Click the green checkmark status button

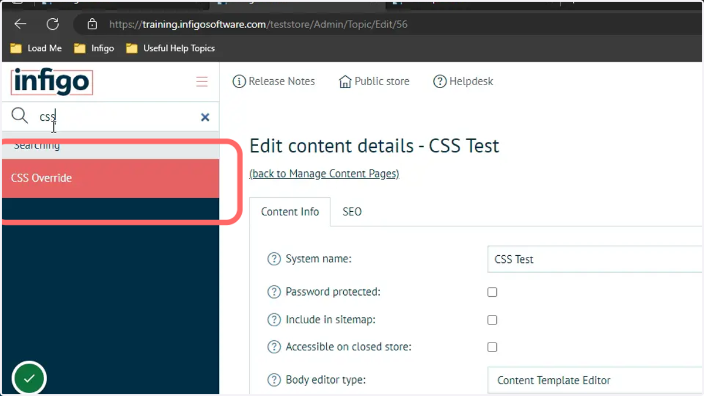(29, 378)
